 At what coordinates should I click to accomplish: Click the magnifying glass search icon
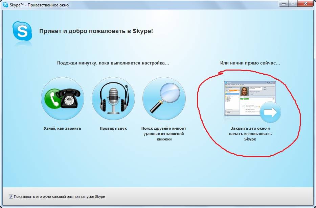[164, 99]
